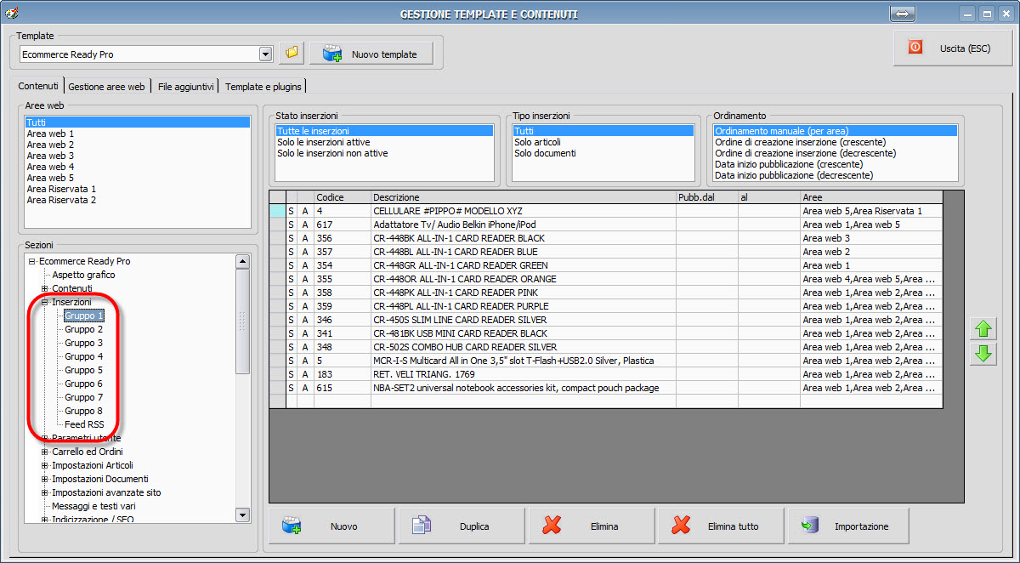
Task: Expand the Contenuti tree node
Action: 45,288
